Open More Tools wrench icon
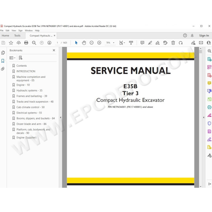212x212 pixels. point(209,155)
